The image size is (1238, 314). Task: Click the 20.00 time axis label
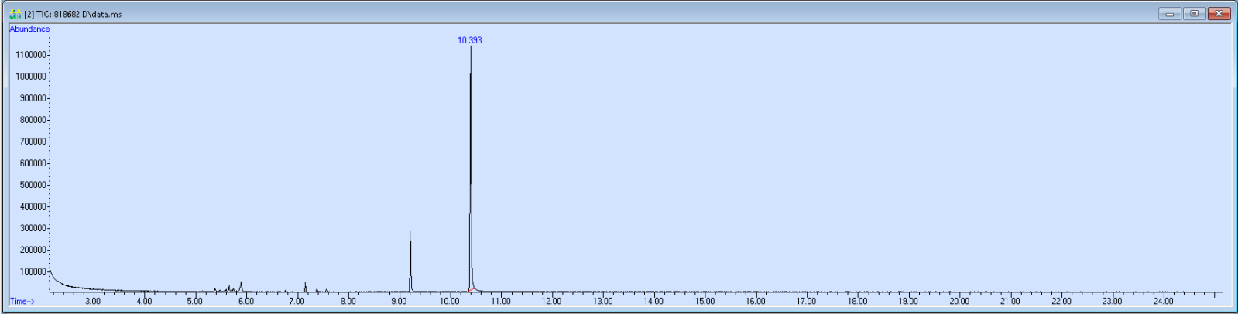pos(960,302)
